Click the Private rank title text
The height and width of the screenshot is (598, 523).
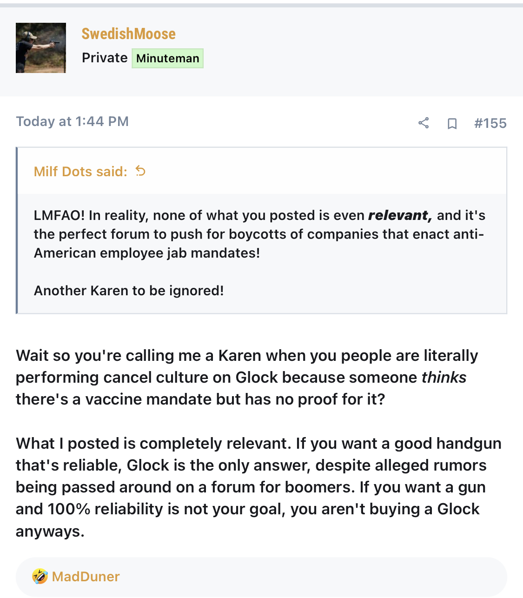coord(105,58)
